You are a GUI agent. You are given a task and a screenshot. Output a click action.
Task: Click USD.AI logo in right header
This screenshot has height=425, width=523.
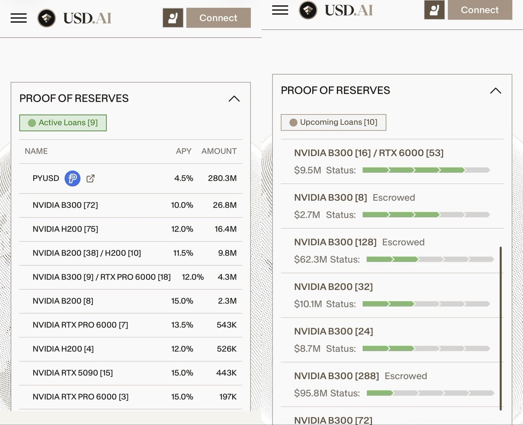coord(336,10)
